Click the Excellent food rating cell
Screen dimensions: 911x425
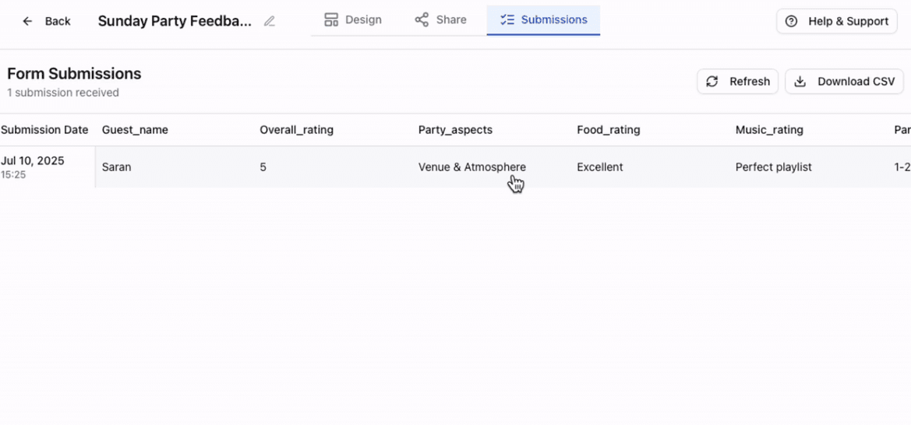(x=600, y=167)
